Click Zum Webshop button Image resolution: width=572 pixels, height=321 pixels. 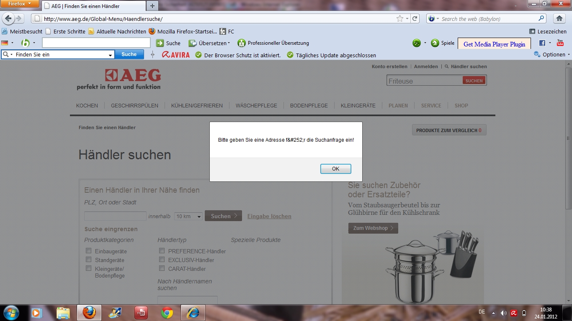pos(373,228)
